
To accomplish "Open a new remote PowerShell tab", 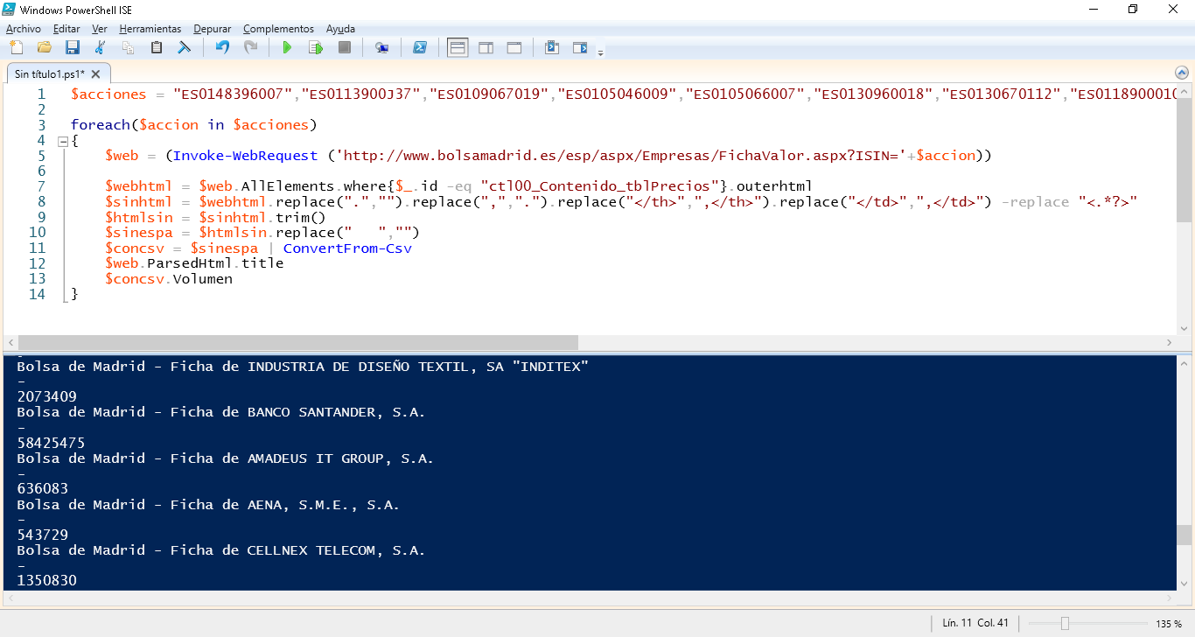I will pyautogui.click(x=381, y=48).
